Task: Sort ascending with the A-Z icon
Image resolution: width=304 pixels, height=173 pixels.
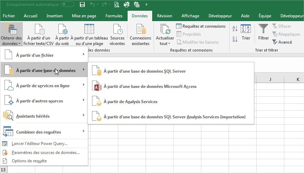Action: (x=235, y=29)
